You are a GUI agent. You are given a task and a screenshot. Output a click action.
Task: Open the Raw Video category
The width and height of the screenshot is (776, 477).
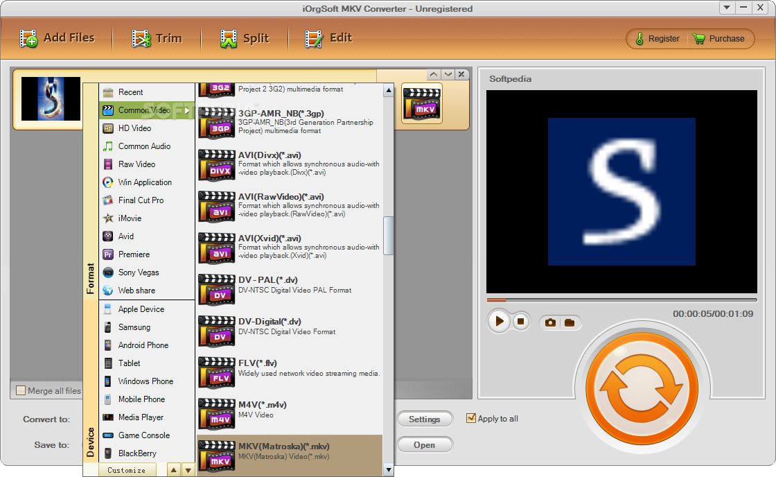tap(147, 164)
